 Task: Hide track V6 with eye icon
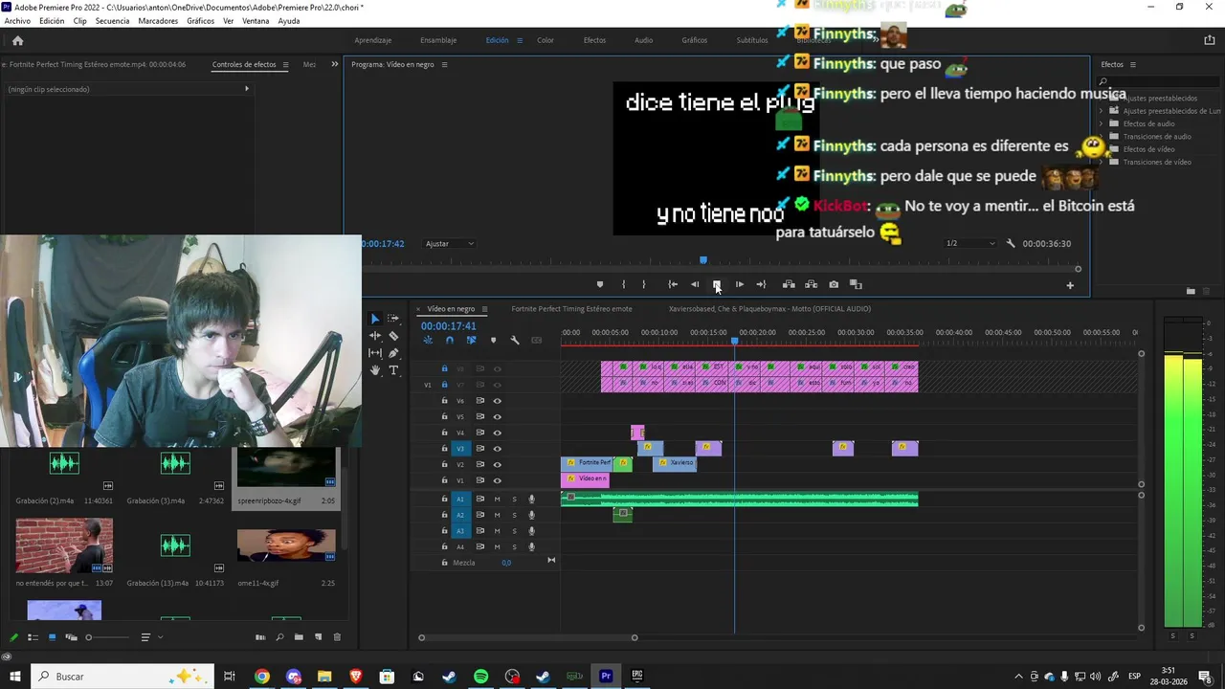(497, 401)
